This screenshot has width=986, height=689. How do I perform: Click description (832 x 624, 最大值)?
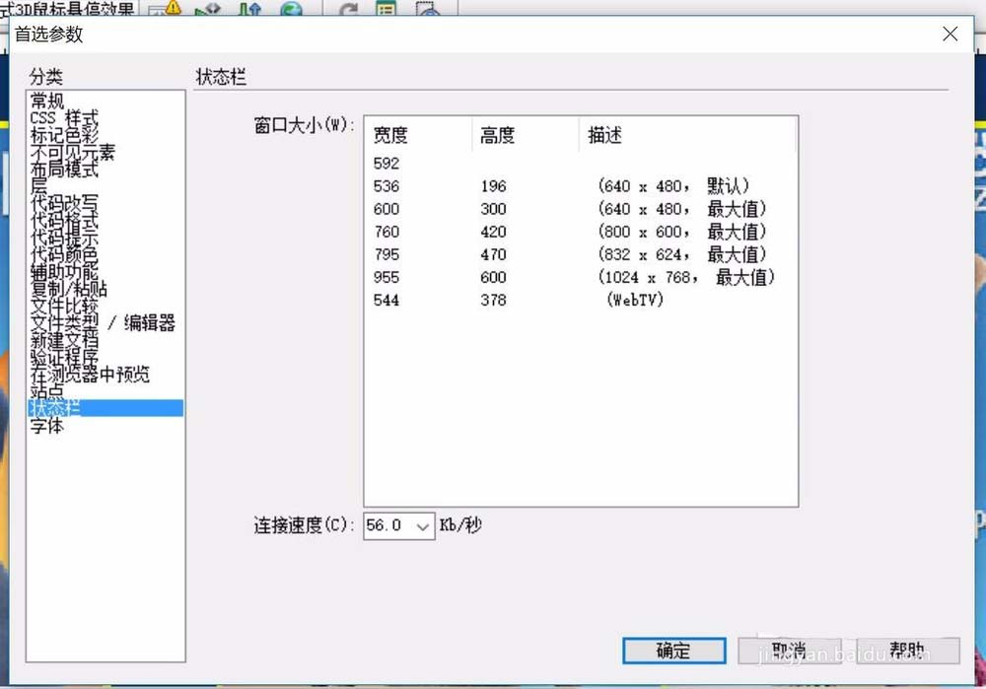tap(682, 254)
